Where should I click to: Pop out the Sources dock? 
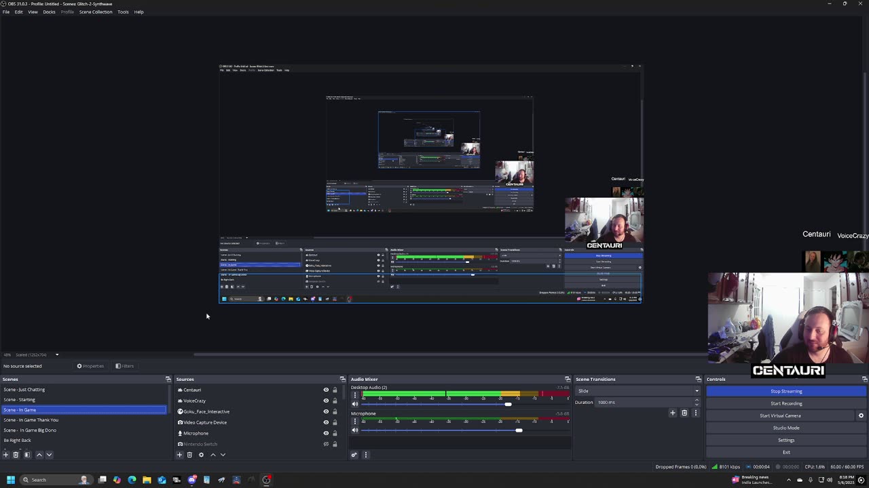pos(342,379)
